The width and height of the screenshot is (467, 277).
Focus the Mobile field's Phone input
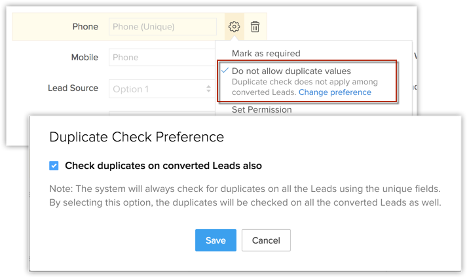161,58
